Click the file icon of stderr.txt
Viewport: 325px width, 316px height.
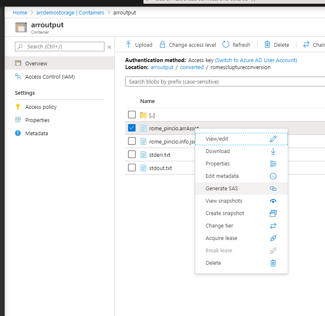point(143,155)
